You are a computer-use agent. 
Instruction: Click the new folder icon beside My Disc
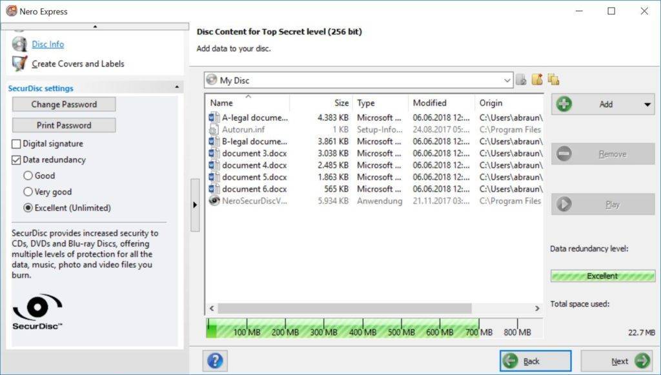coord(537,80)
